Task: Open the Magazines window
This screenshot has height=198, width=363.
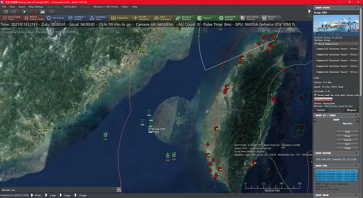Action: [x=119, y=18]
